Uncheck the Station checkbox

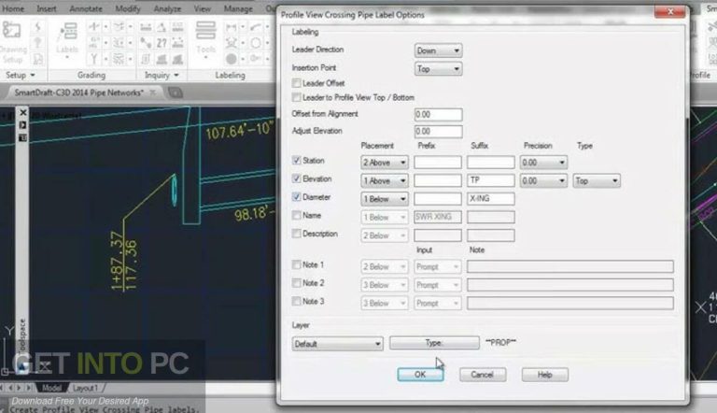297,162
